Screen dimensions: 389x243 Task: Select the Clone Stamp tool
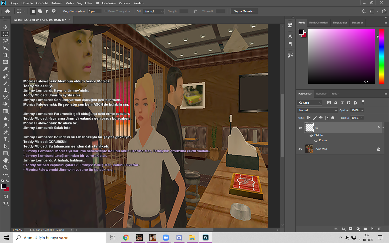point(5,90)
